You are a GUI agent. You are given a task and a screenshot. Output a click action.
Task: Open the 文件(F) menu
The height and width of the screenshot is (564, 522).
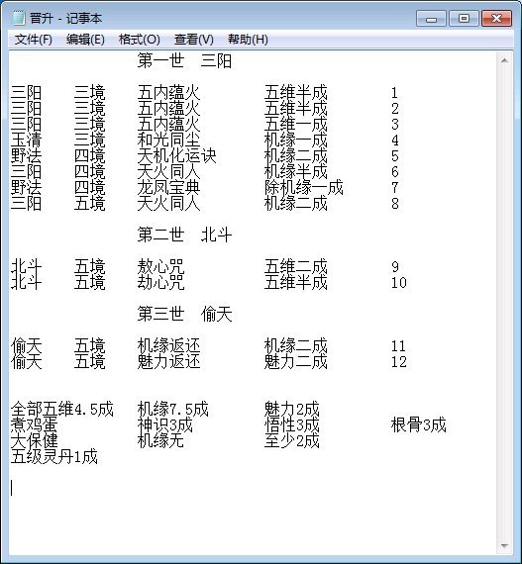33,40
